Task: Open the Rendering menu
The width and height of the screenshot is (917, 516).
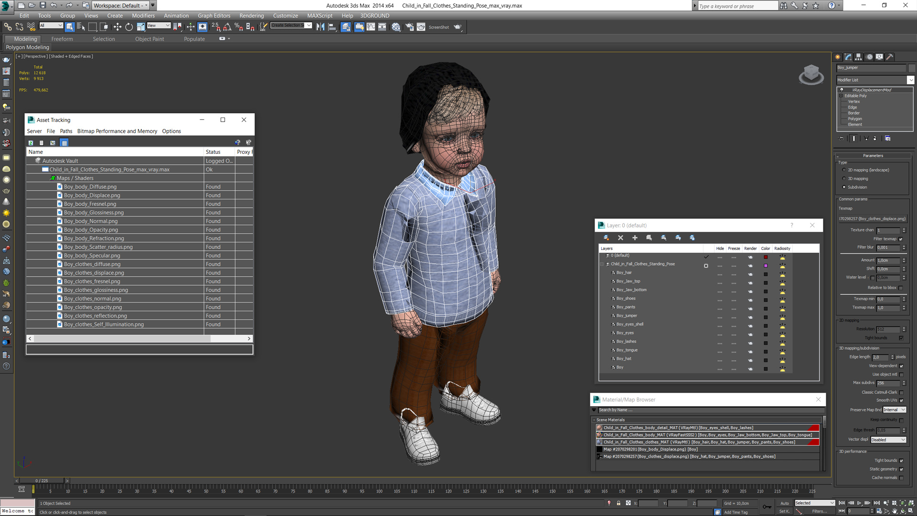Action: pos(251,15)
